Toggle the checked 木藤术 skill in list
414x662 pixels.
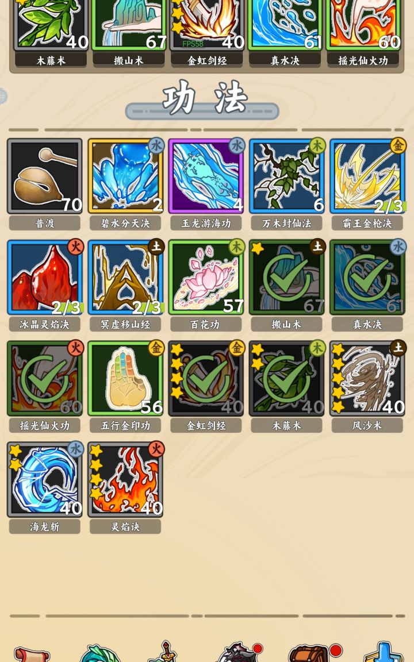coord(287,378)
